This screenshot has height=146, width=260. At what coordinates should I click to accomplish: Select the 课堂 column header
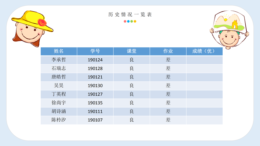pyautogui.click(x=132, y=51)
